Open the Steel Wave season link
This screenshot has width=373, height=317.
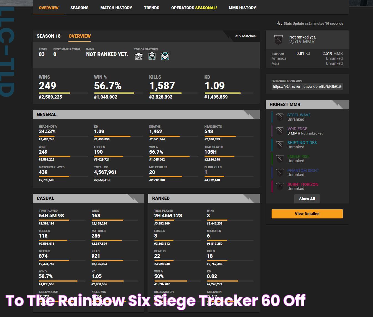point(299,115)
